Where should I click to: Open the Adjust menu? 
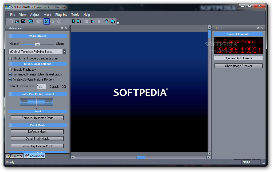click(x=35, y=15)
